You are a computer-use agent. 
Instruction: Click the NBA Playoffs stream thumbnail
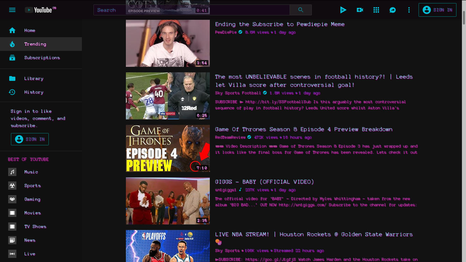pos(168,246)
